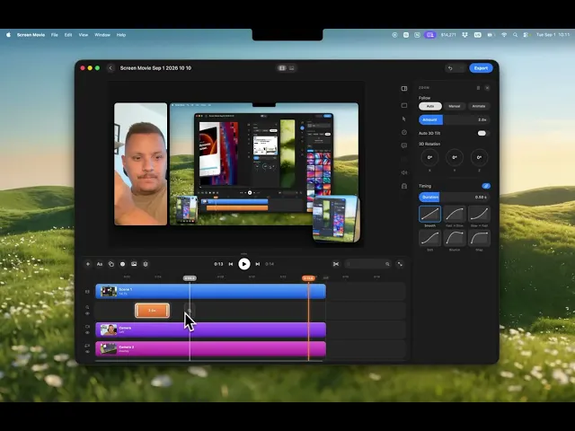Toggle the Timing link switch
575x431 pixels.
486,186
